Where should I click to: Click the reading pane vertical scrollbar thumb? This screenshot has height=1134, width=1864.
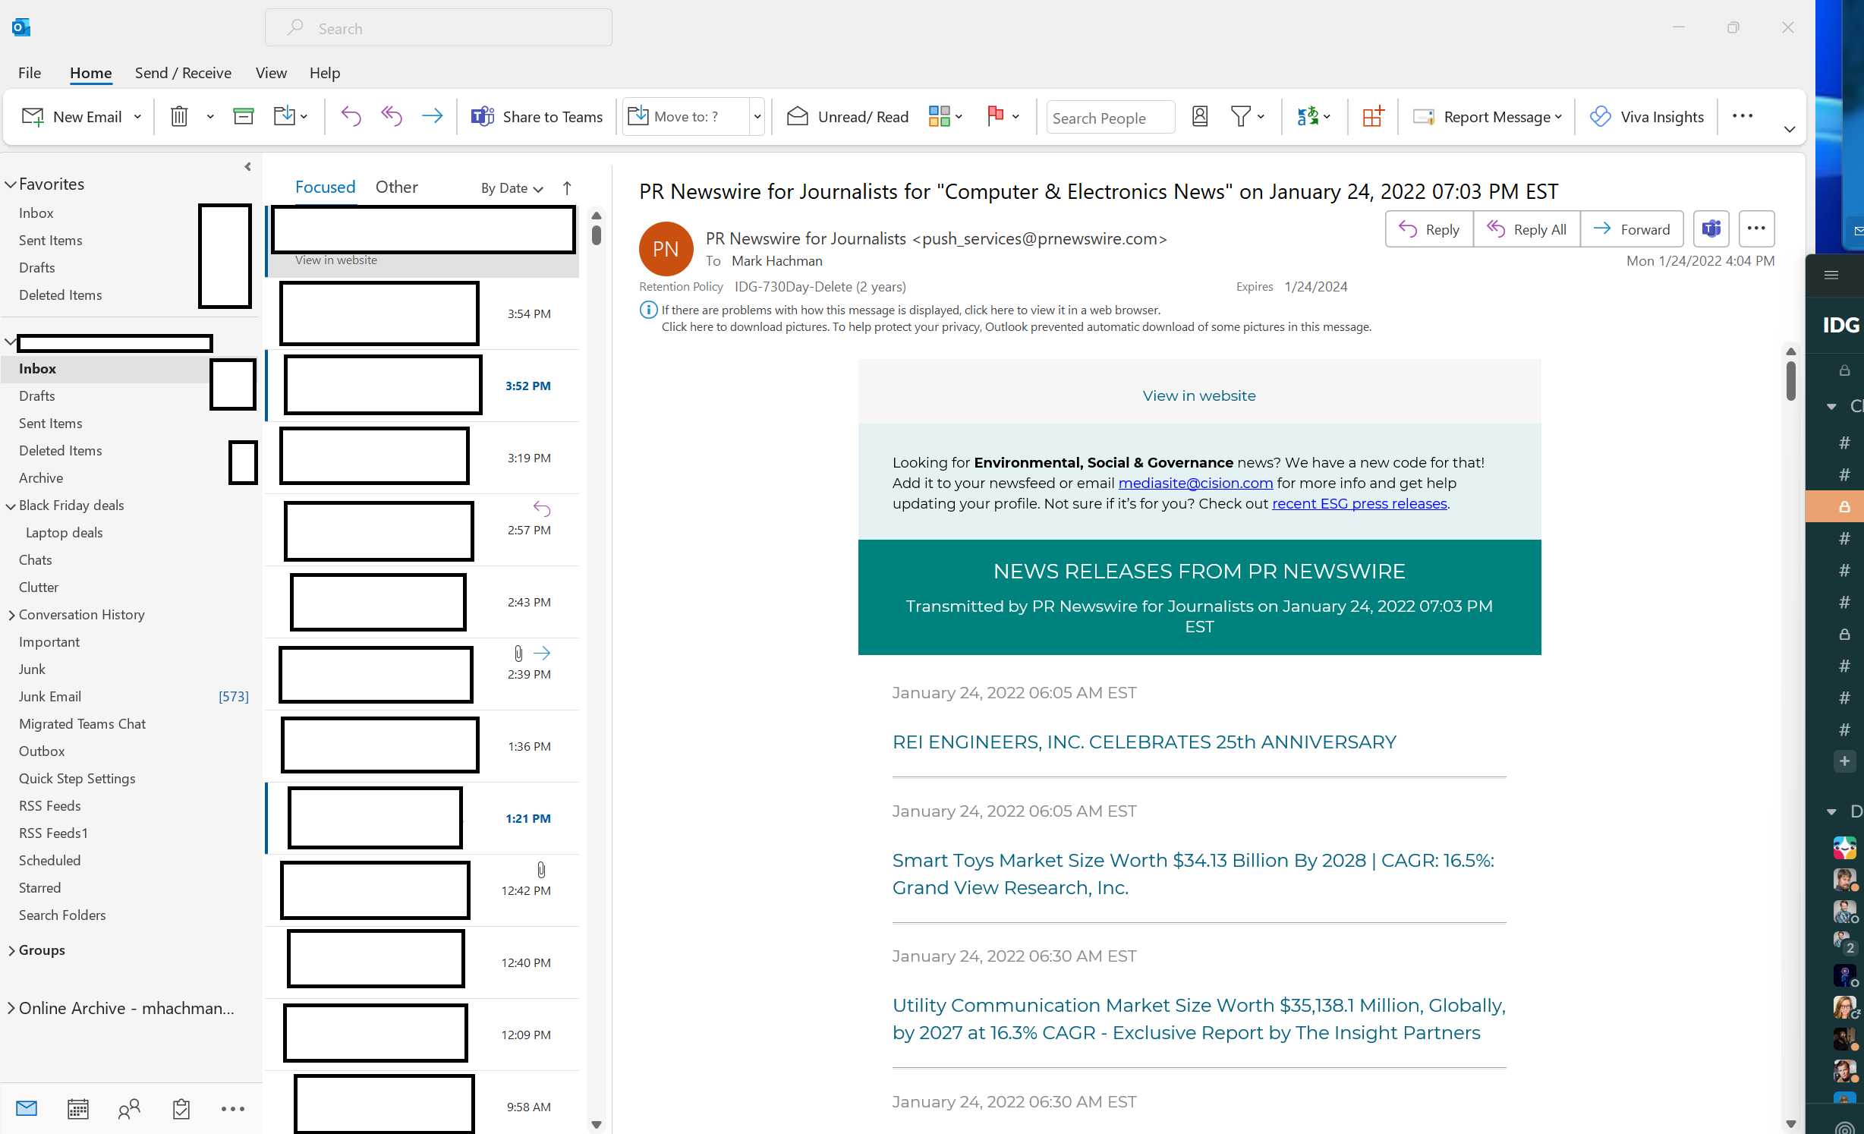click(1790, 381)
